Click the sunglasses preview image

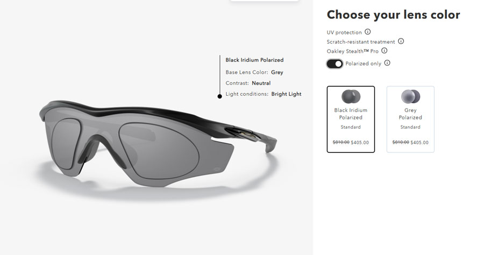tap(158, 144)
